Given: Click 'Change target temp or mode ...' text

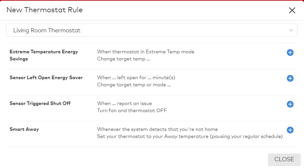Looking at the screenshot, I should (134, 85).
